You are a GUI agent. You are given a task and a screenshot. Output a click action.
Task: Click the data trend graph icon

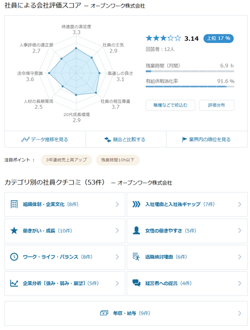click(x=25, y=139)
